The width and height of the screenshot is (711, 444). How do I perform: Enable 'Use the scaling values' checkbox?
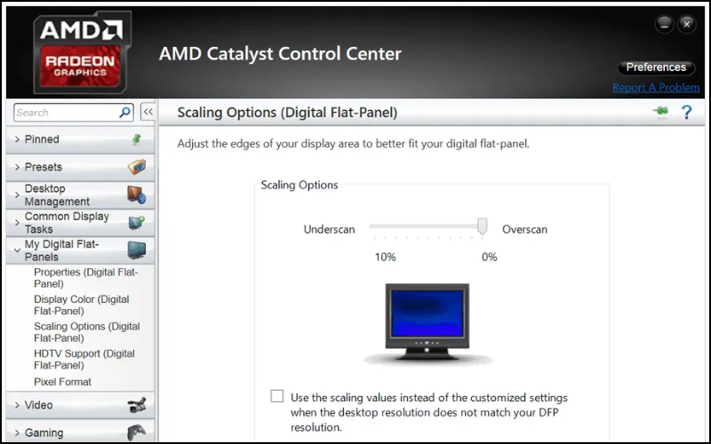(277, 396)
